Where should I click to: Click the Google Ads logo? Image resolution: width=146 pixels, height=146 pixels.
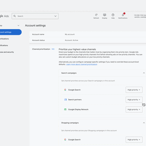[x=4, y=16]
